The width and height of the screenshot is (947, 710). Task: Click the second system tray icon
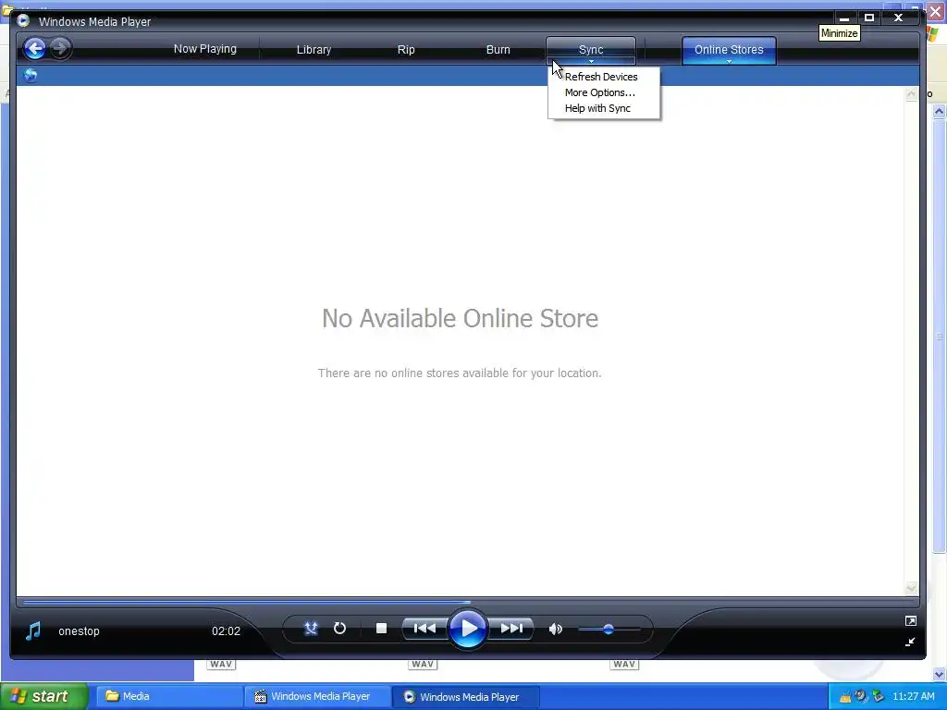point(861,696)
